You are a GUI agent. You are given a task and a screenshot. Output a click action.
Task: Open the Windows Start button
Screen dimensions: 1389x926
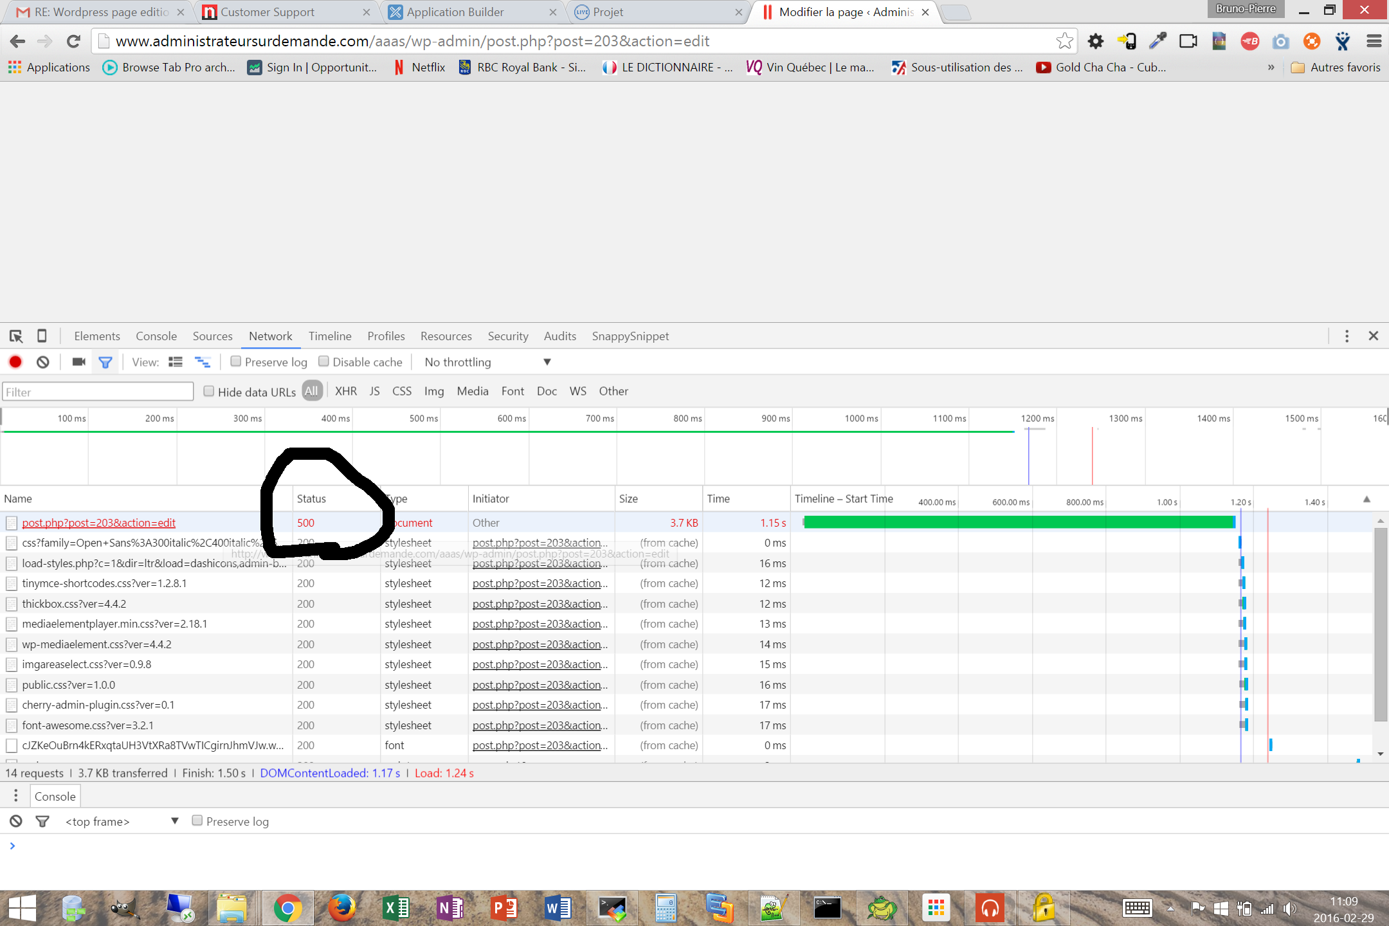(23, 908)
